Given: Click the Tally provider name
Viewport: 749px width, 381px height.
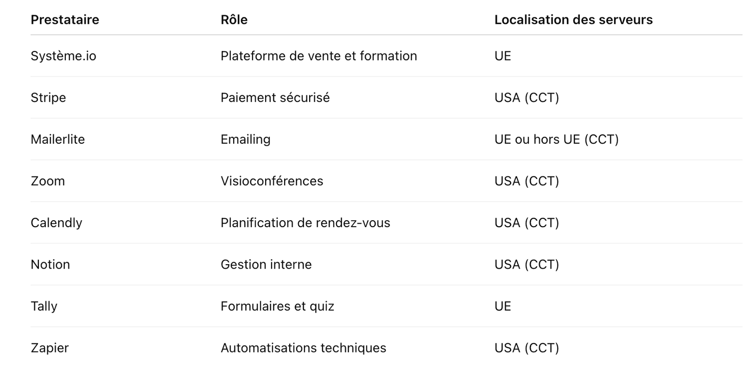Looking at the screenshot, I should pos(44,306).
